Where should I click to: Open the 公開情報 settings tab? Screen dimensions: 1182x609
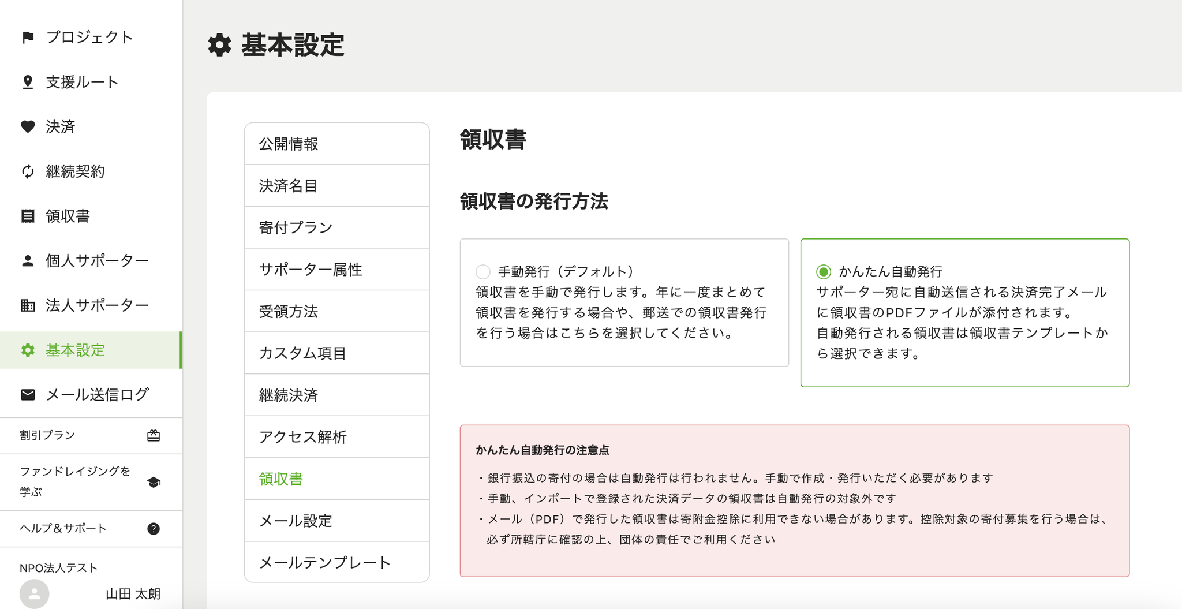click(337, 144)
